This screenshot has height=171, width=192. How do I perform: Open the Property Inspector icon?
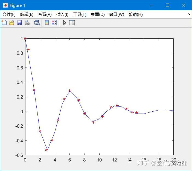[72, 23]
